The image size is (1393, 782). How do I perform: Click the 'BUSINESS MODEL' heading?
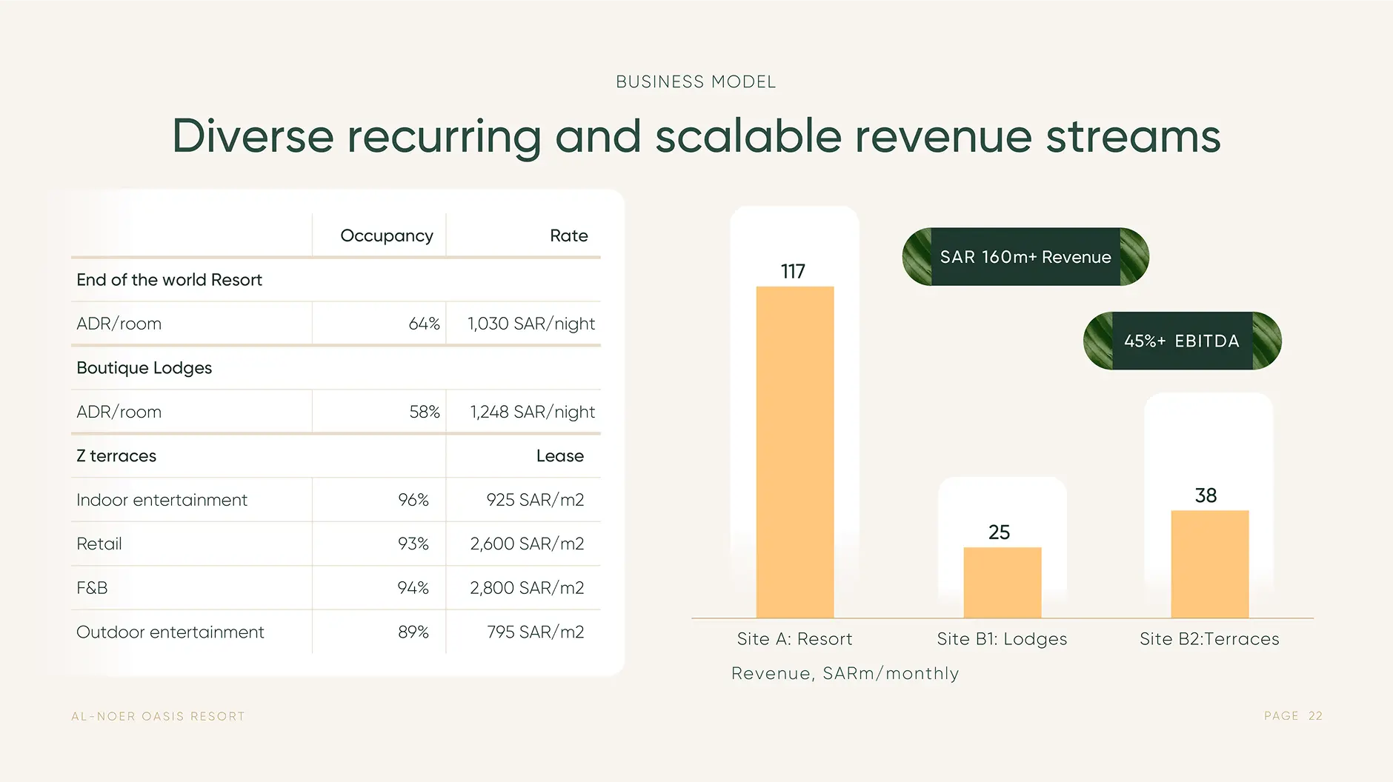[696, 82]
